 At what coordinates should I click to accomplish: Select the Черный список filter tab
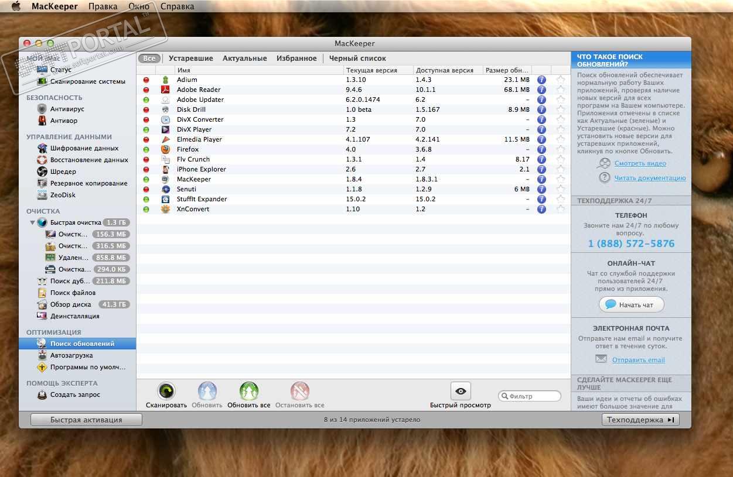tap(357, 59)
